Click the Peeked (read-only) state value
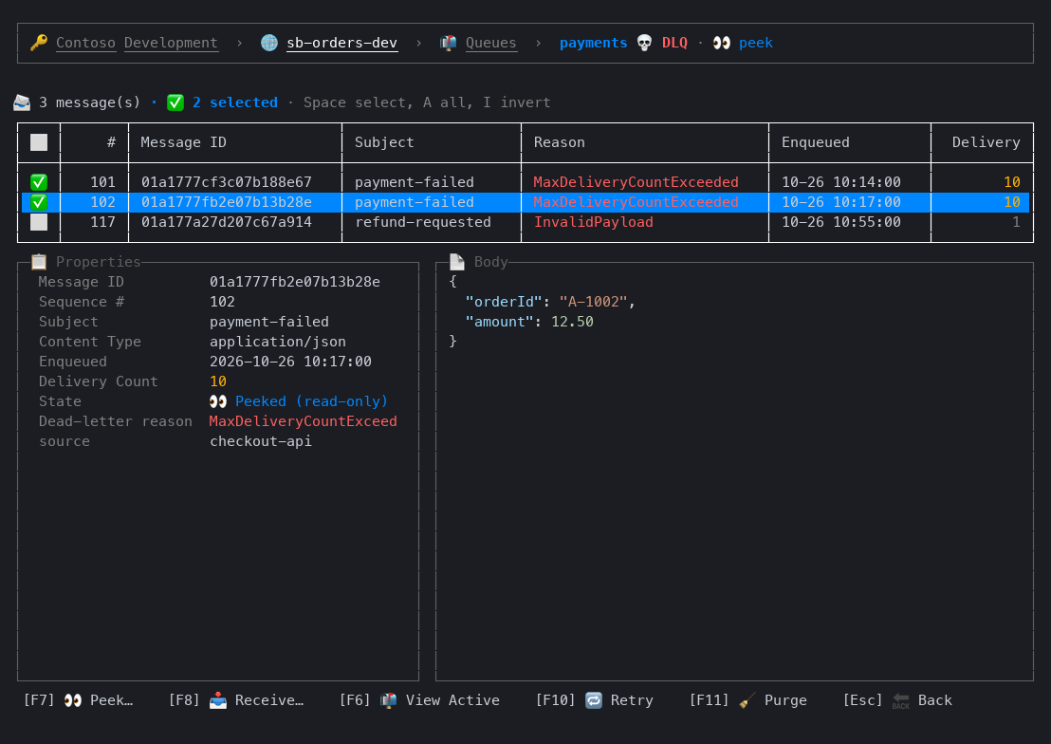The width and height of the screenshot is (1051, 744). [x=312, y=401]
